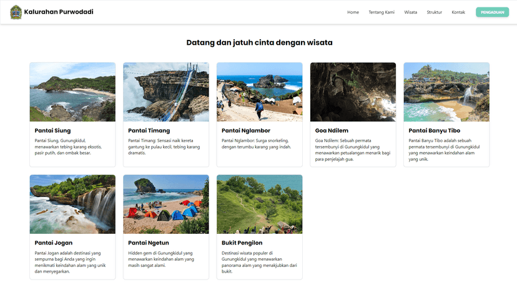Select the Goa Ndilem card title
This screenshot has height=295, width=517.
pyautogui.click(x=332, y=131)
